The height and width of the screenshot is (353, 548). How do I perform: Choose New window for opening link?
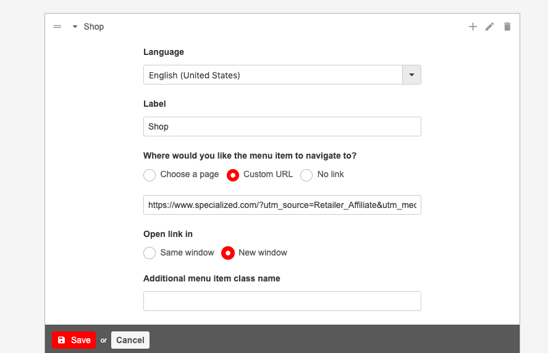tap(228, 253)
